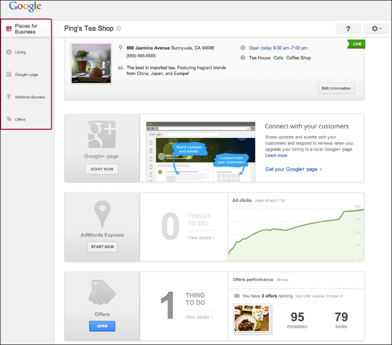This screenshot has width=392, height=345.
Task: Click the category icon beside Tea House
Action: click(x=243, y=58)
